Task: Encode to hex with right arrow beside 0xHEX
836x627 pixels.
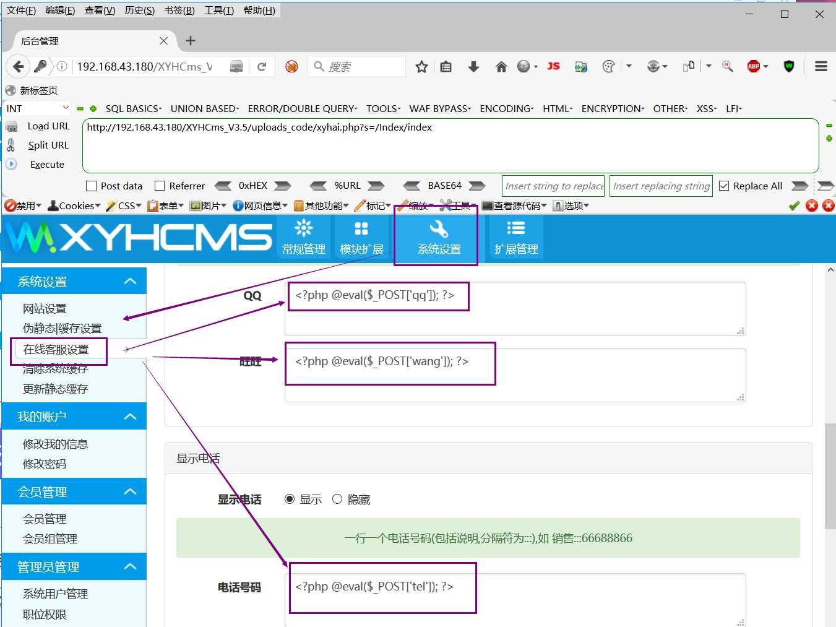Action: tap(283, 186)
